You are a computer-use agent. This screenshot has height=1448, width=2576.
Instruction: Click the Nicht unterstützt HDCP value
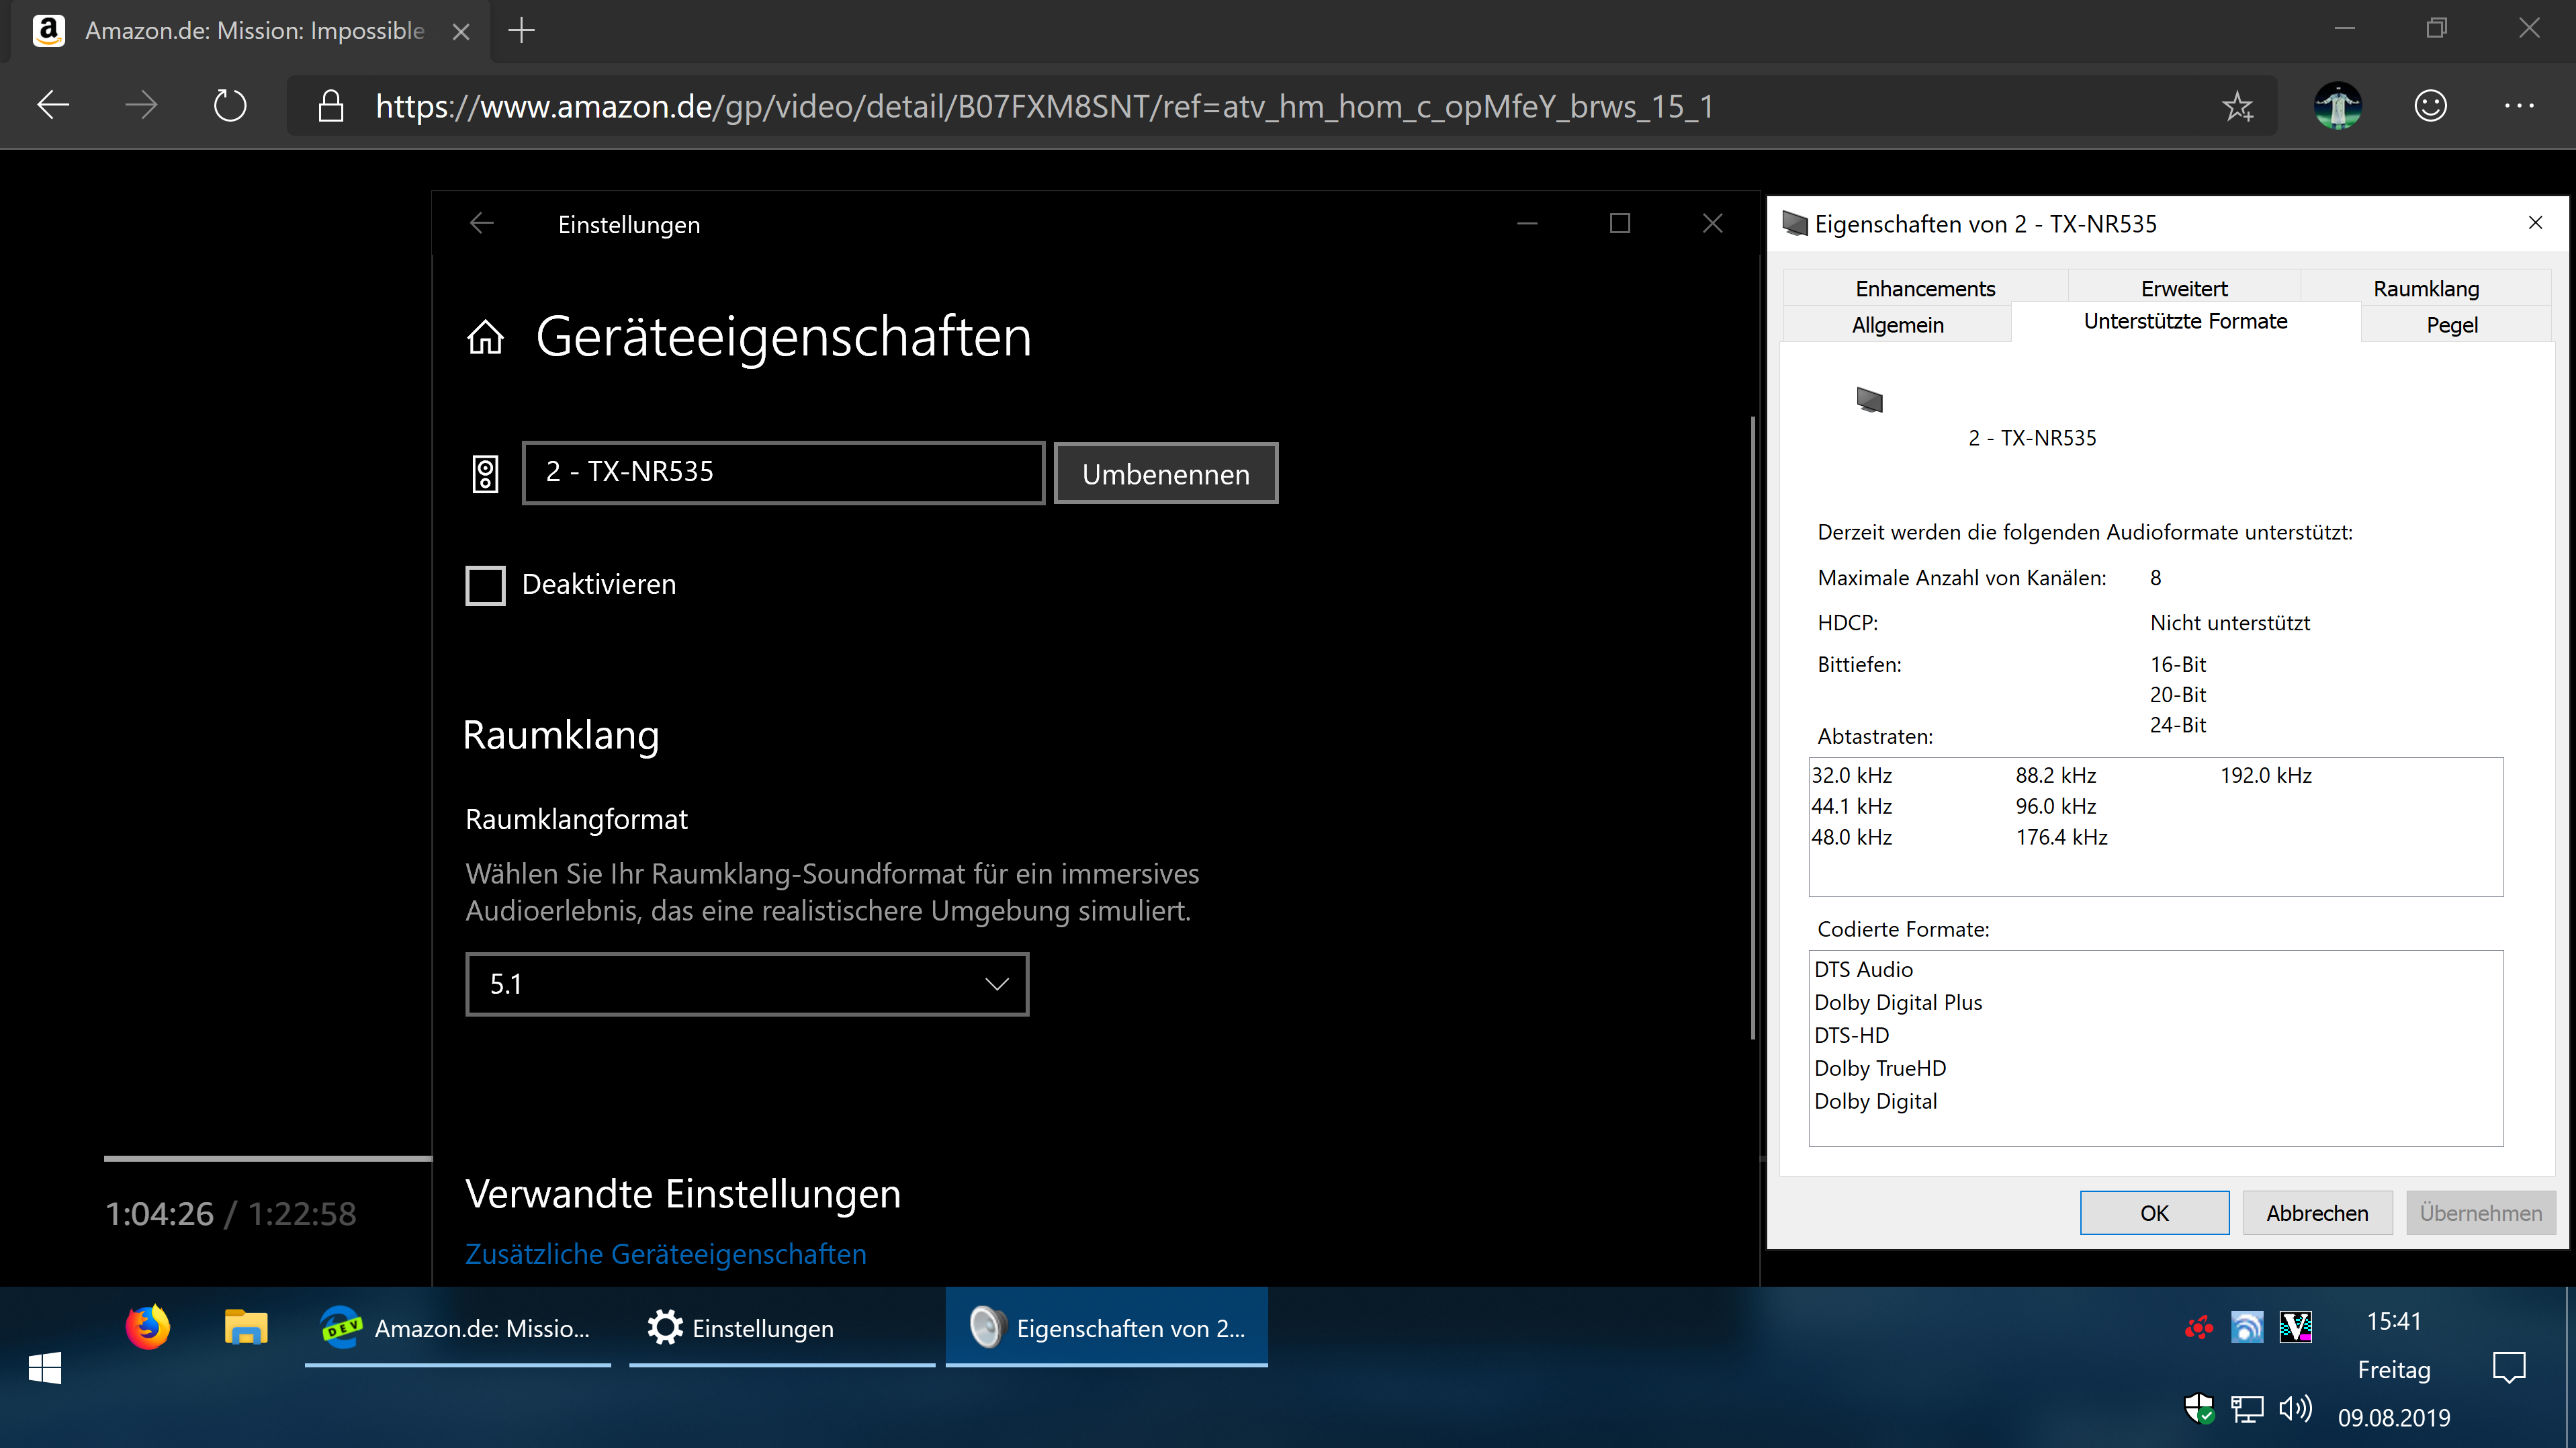click(x=2230, y=623)
